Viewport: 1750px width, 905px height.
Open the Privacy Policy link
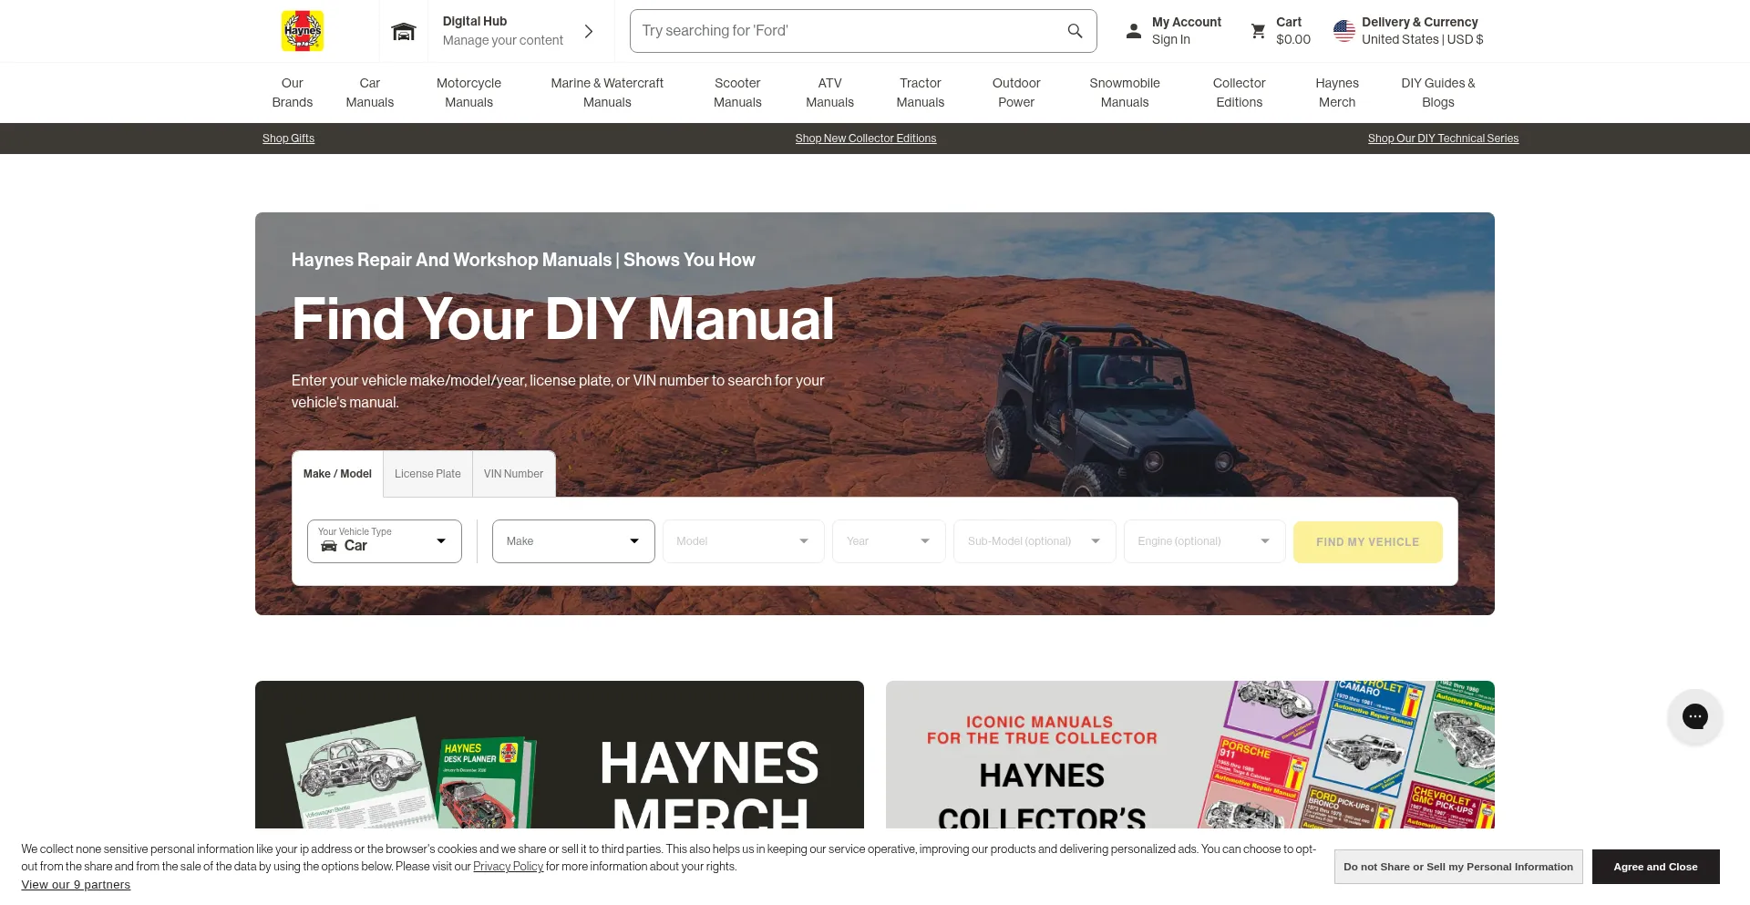pyautogui.click(x=508, y=867)
